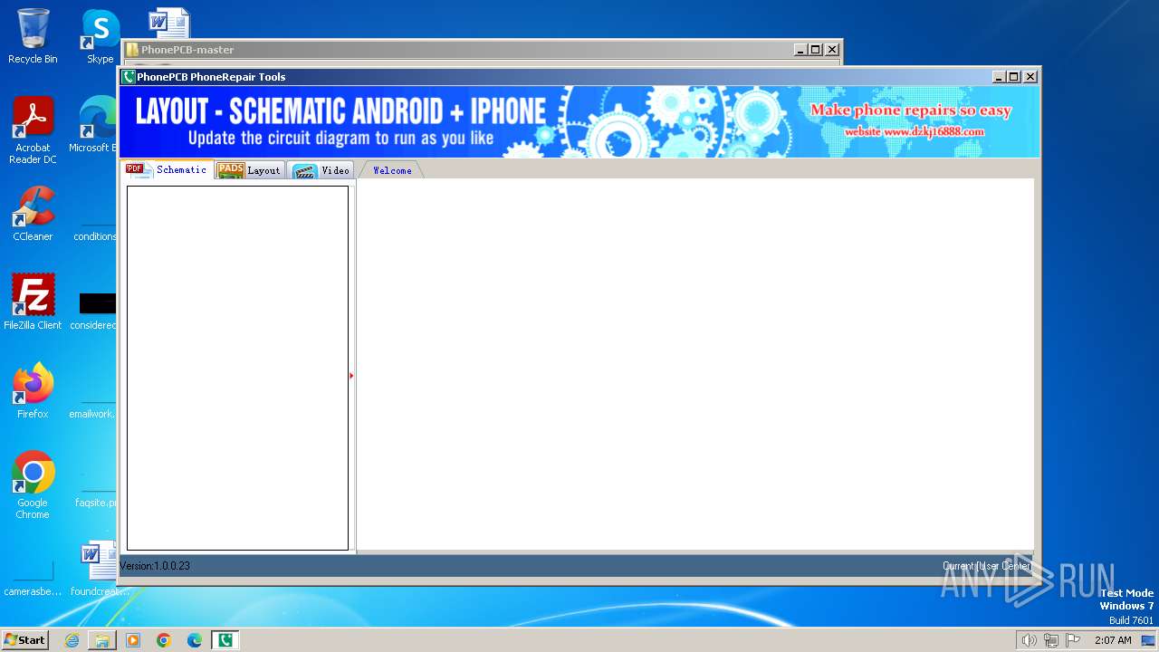Open the Start menu
Viewport: 1159px width, 652px height.
(x=24, y=640)
